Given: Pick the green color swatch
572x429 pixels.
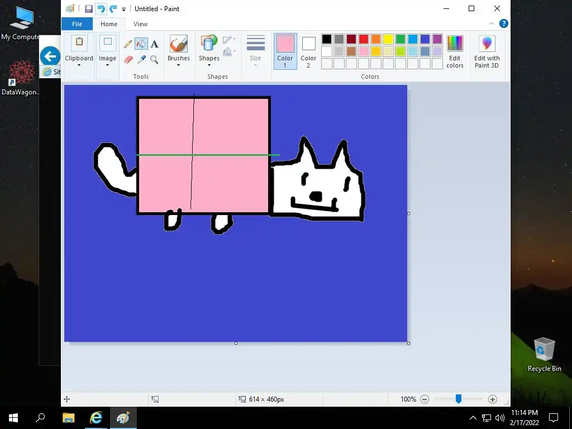Looking at the screenshot, I should (x=401, y=39).
